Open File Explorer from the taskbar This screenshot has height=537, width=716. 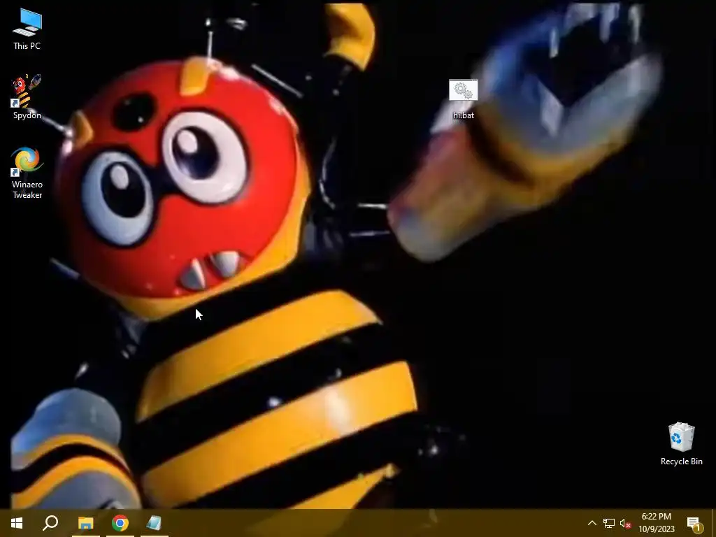tap(85, 523)
